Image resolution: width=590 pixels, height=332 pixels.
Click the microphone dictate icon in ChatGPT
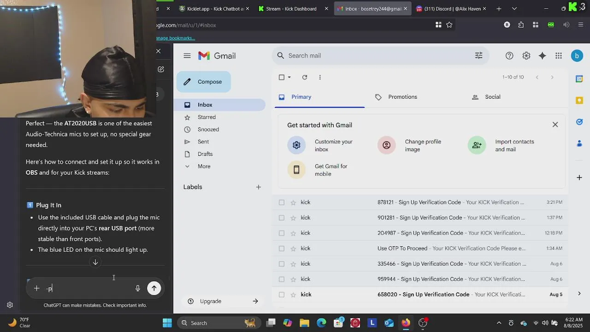tap(137, 288)
